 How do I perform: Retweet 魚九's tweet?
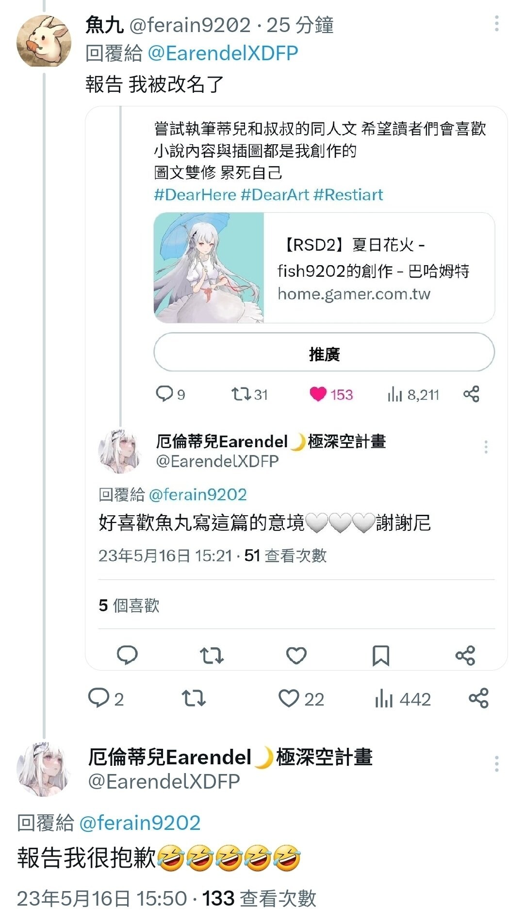194,699
